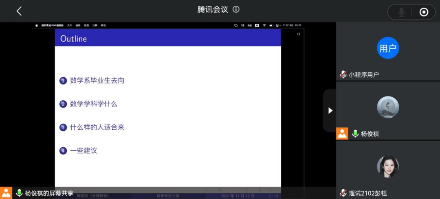Image resolution: width=440 pixels, height=199 pixels.
Task: Click the numbered bullet 2 in outline
Action: pyautogui.click(x=63, y=104)
